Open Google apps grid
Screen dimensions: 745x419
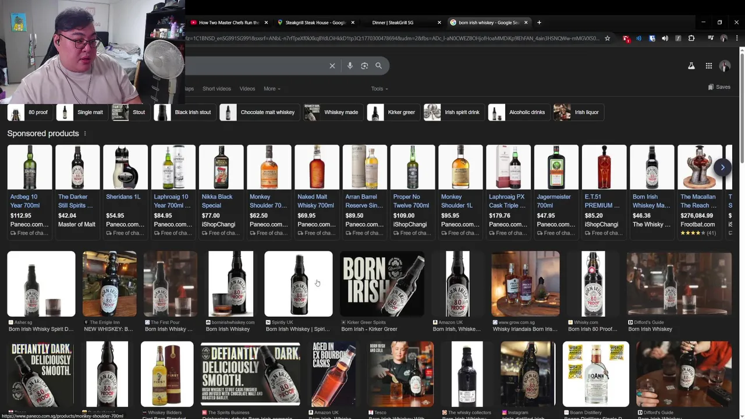[x=709, y=66]
